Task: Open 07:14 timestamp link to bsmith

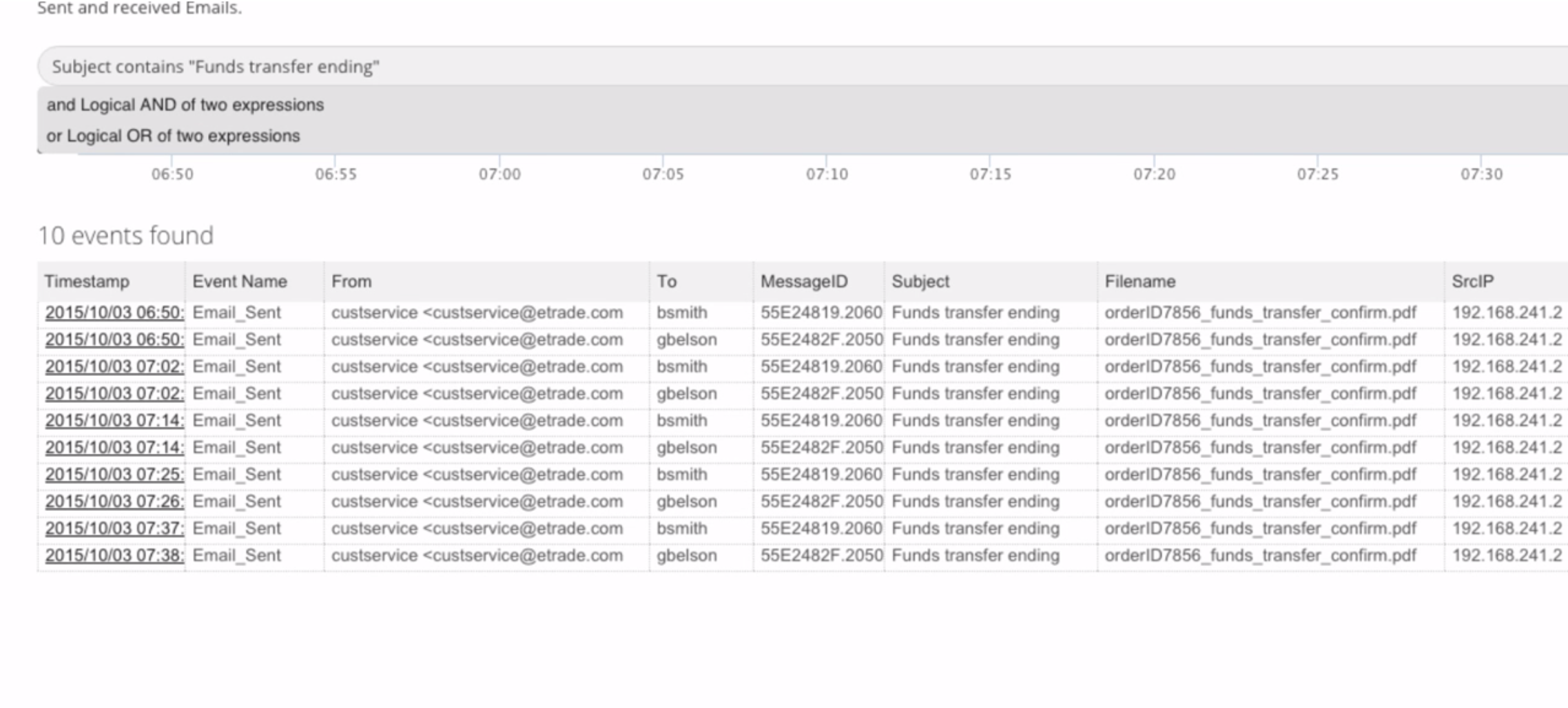Action: tap(114, 420)
